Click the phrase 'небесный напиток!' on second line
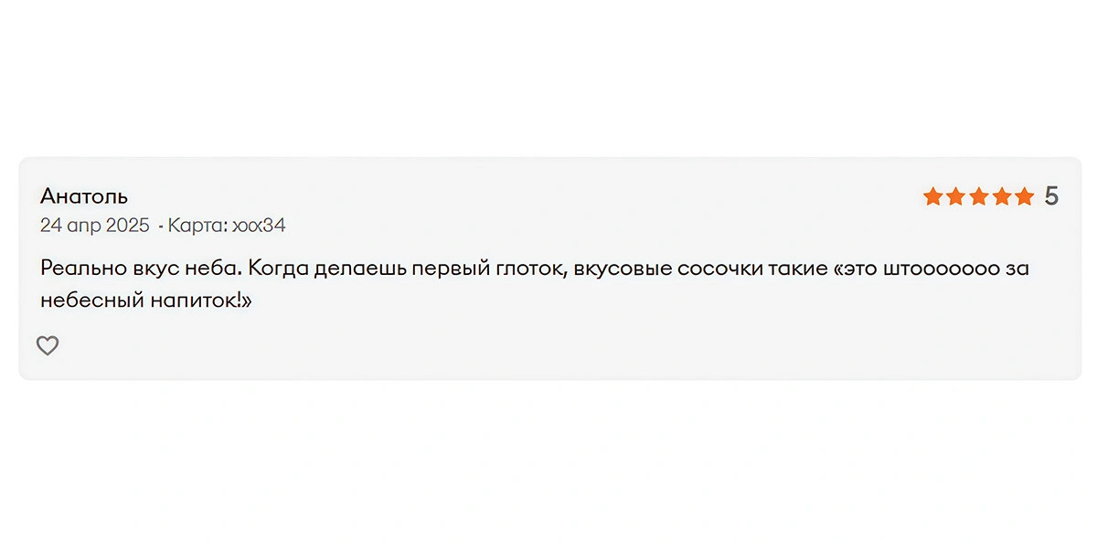Screen dimensions: 1097x548 pos(144,300)
